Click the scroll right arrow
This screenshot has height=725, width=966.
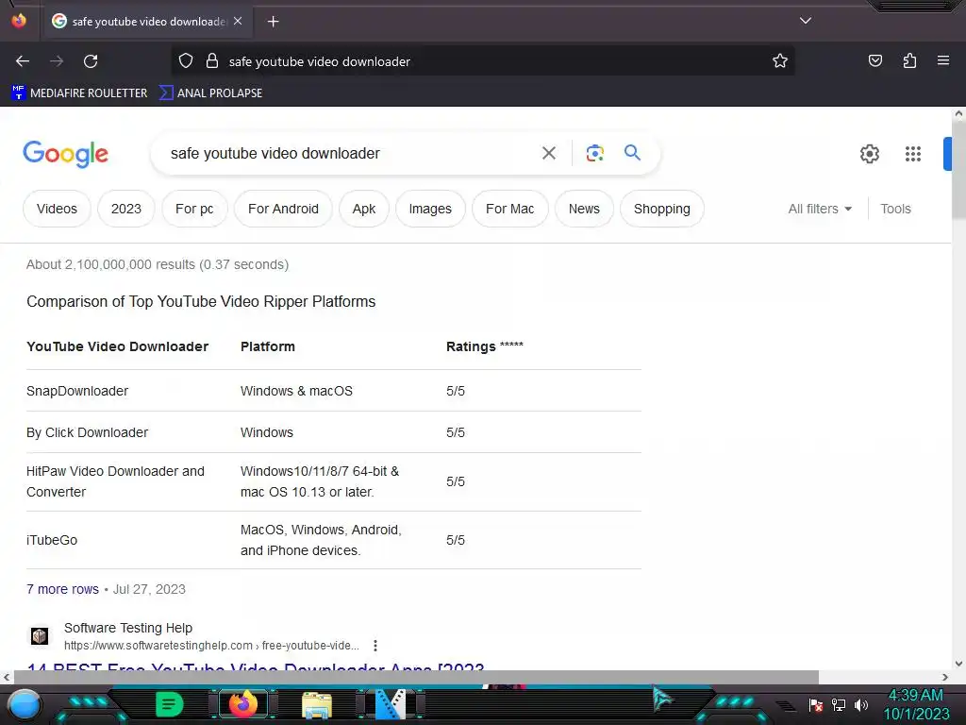click(x=945, y=677)
